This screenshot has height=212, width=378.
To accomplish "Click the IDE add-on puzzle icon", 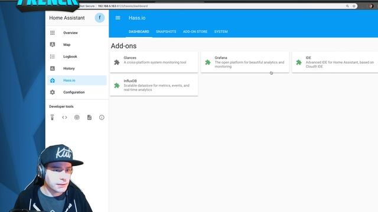I will point(299,62).
